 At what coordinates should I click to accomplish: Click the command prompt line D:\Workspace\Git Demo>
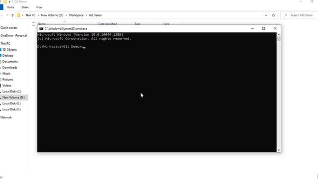pyautogui.click(x=60, y=46)
